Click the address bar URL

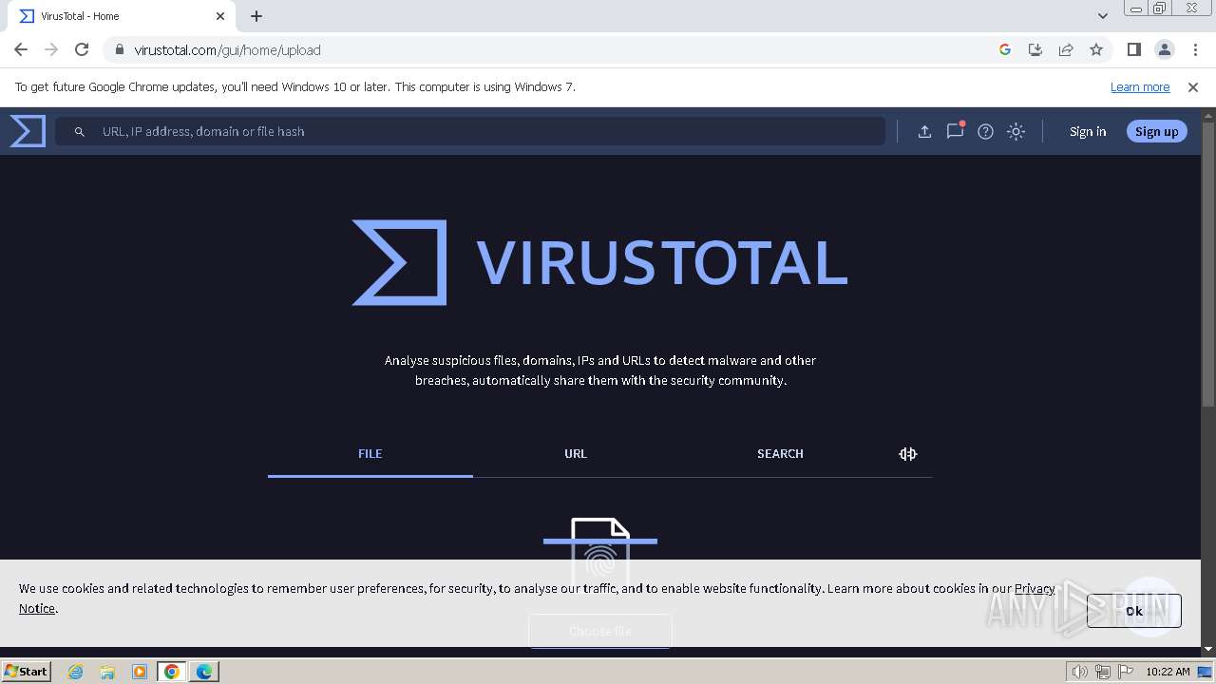click(x=228, y=50)
